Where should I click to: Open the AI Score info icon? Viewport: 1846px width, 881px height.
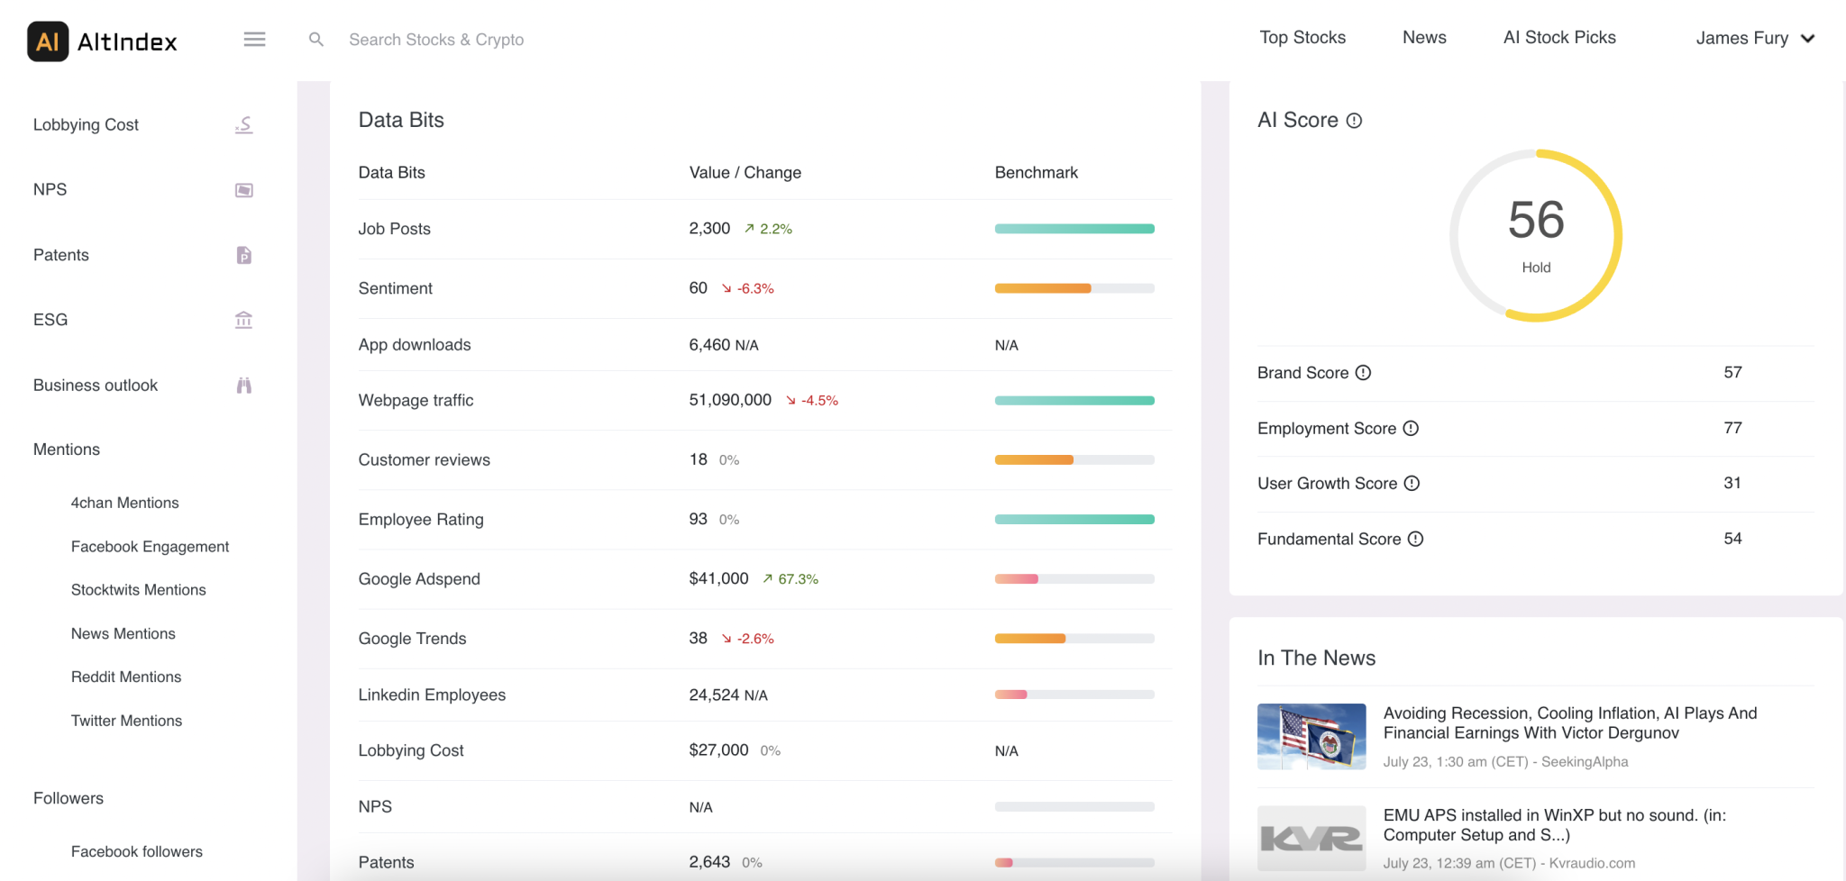(1355, 119)
